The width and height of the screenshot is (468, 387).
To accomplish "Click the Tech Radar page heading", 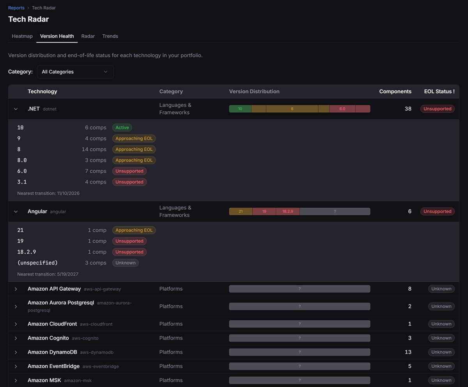I will 28,19.
